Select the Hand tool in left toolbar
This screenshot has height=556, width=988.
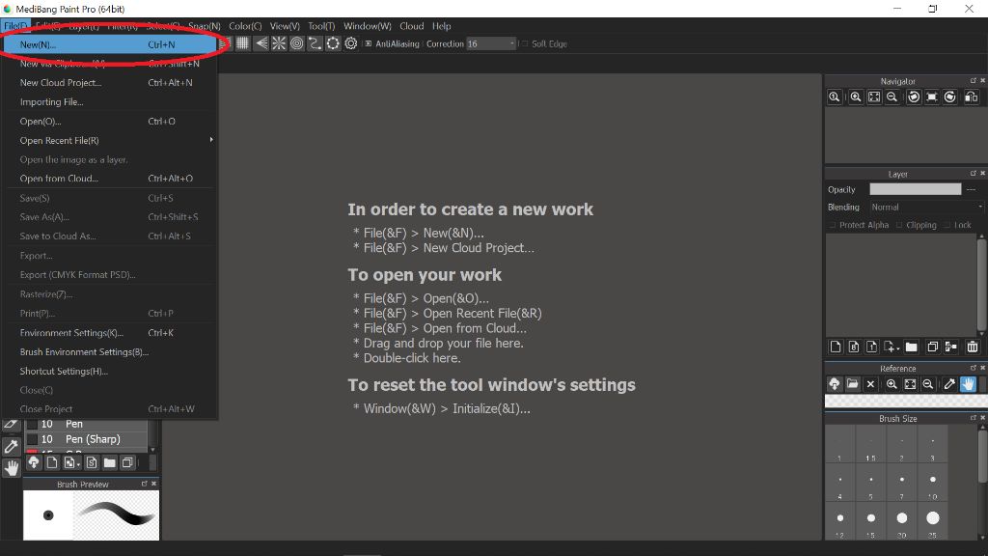[x=12, y=468]
